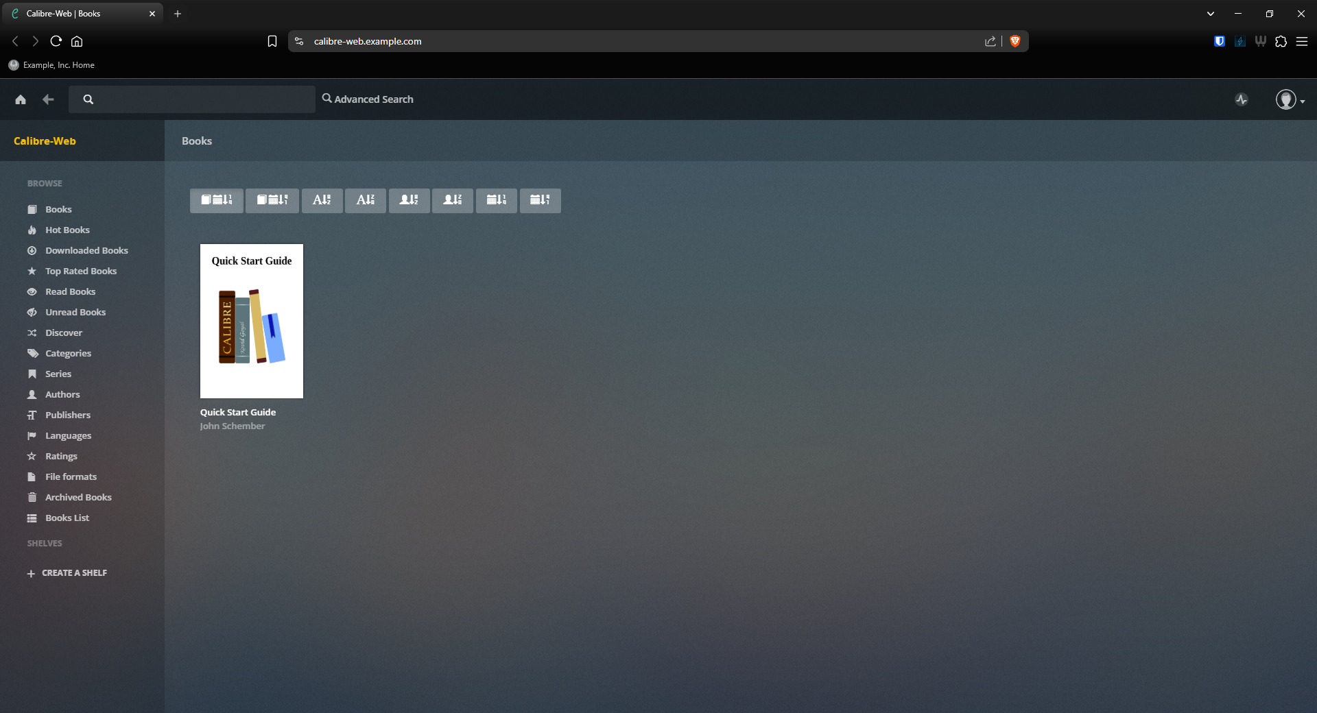The image size is (1317, 713).
Task: Go to Categories in the sidebar
Action: coord(68,354)
